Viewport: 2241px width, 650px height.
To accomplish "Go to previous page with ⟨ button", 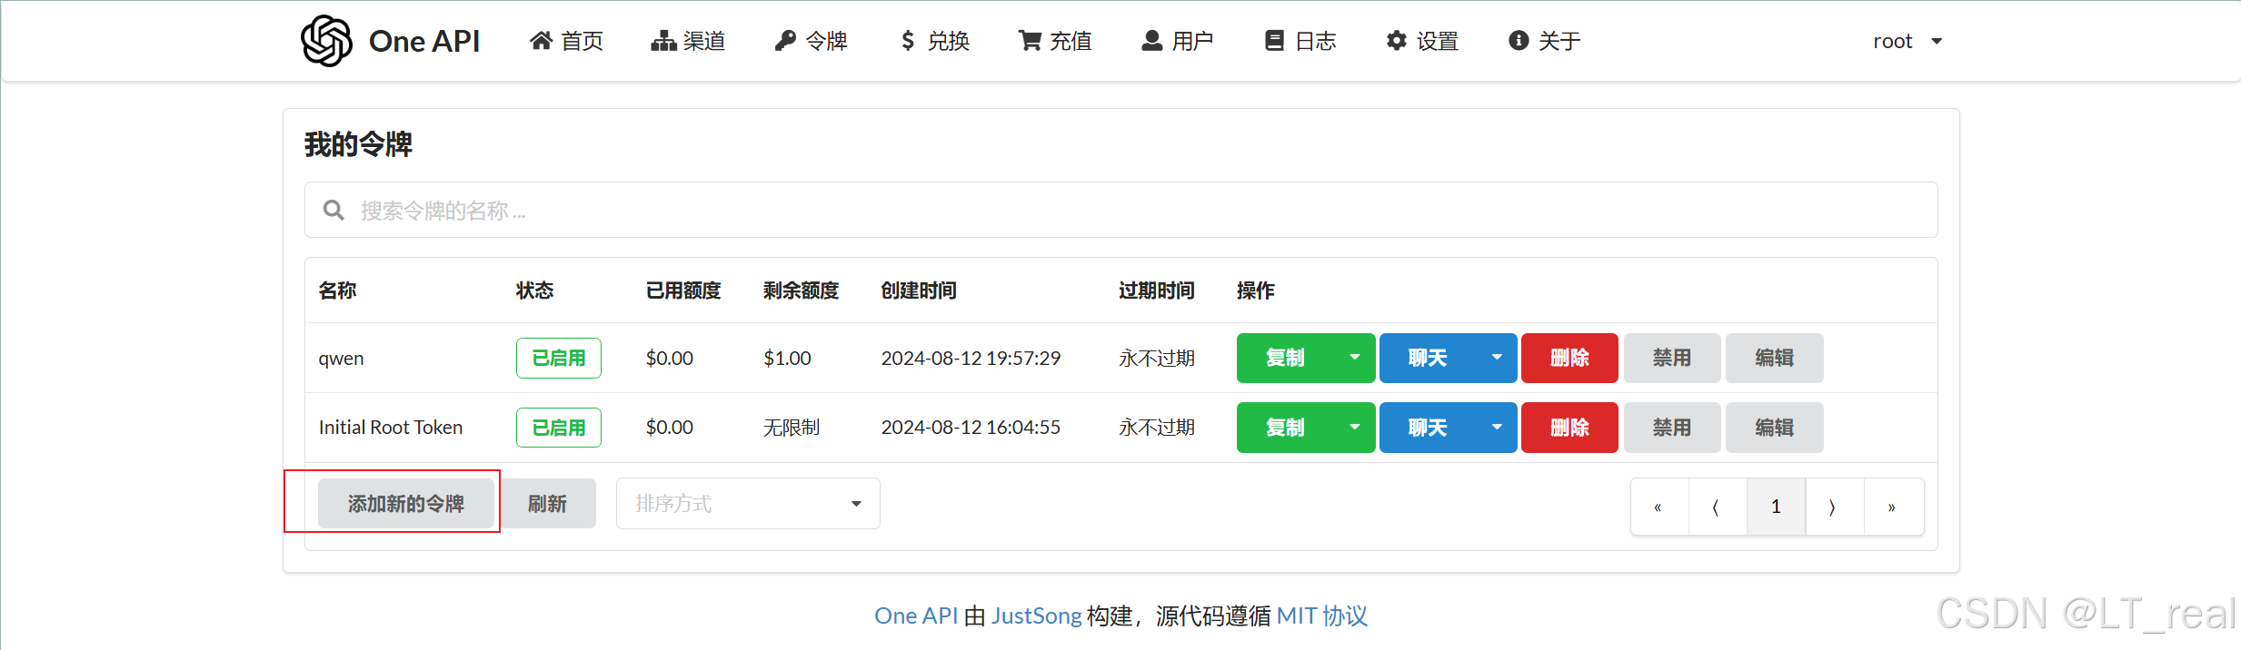I will click(x=1718, y=507).
